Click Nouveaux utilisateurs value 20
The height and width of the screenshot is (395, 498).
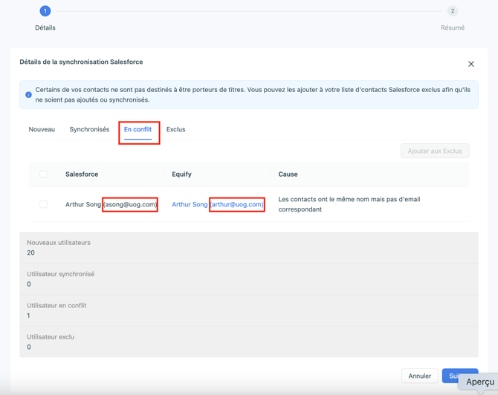point(30,253)
